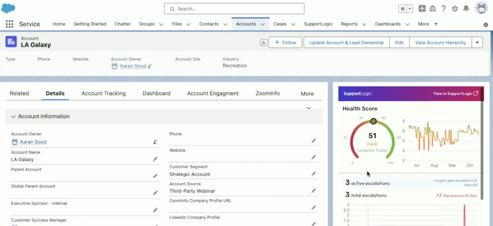
Task: Switch to the Account Engagment tab
Action: 213,94
